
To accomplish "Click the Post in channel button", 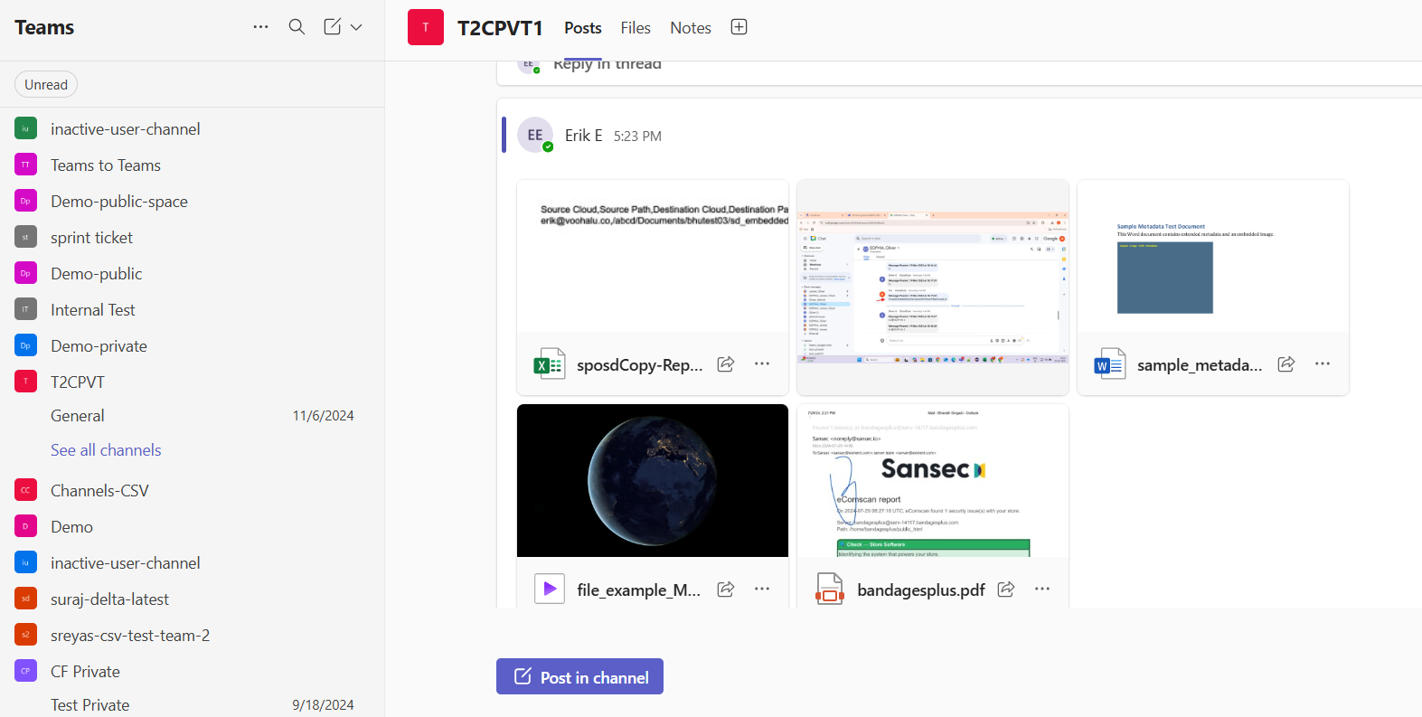I will tap(579, 676).
